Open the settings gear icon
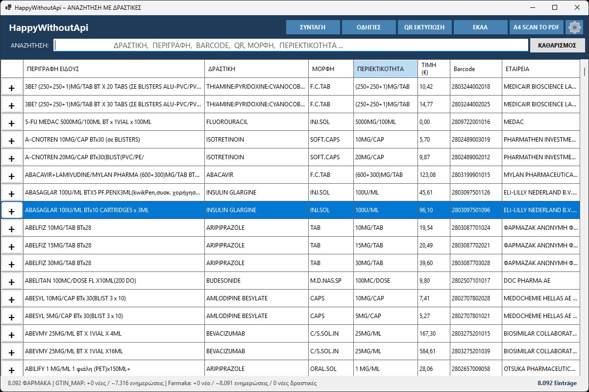 [574, 27]
